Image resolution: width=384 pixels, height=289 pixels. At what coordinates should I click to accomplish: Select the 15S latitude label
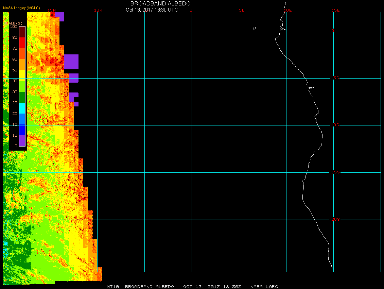click(x=335, y=172)
